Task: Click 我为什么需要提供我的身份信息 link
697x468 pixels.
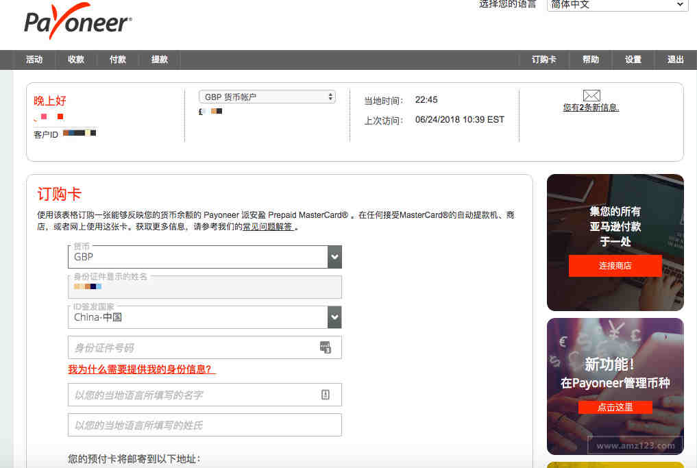Action: [x=141, y=369]
